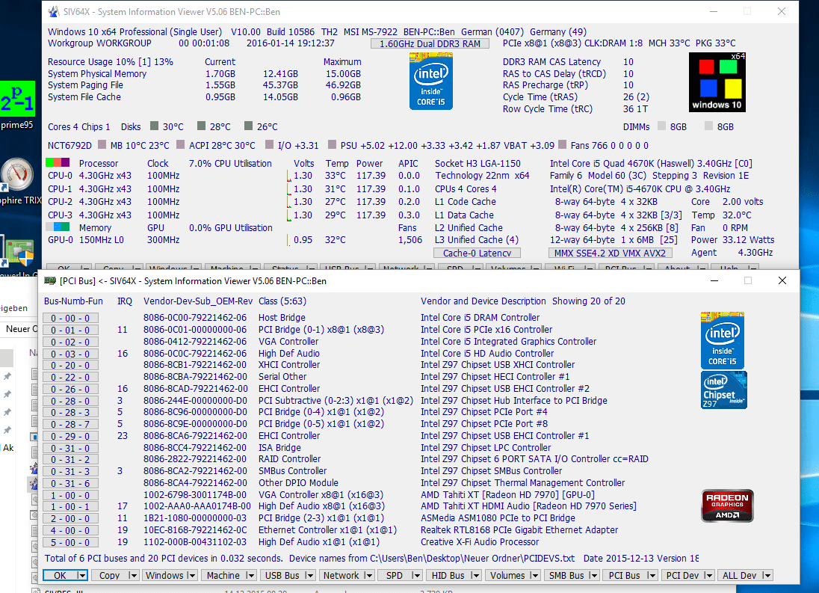The height and width of the screenshot is (593, 819).
Task: Click the 'Resource Usage 10% [1] 13%' label
Action: pyautogui.click(x=110, y=61)
